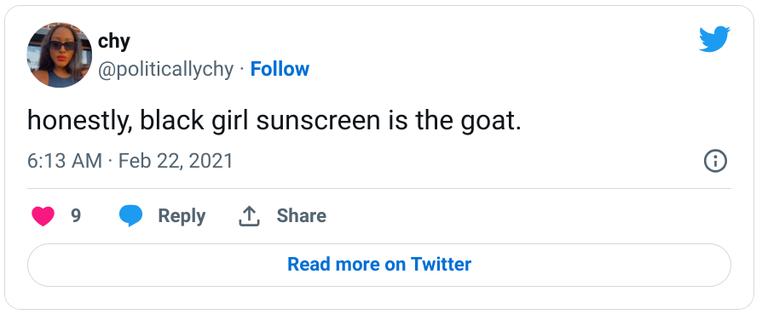Like the tweet with the heart icon
Image resolution: width=762 pixels, height=314 pixels.
(x=43, y=216)
